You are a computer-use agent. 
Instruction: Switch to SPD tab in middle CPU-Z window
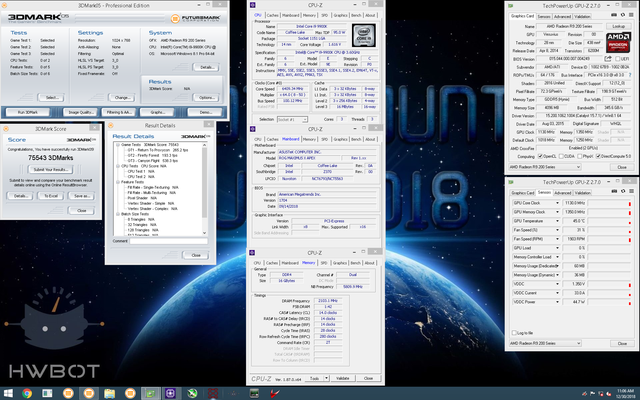click(325, 139)
